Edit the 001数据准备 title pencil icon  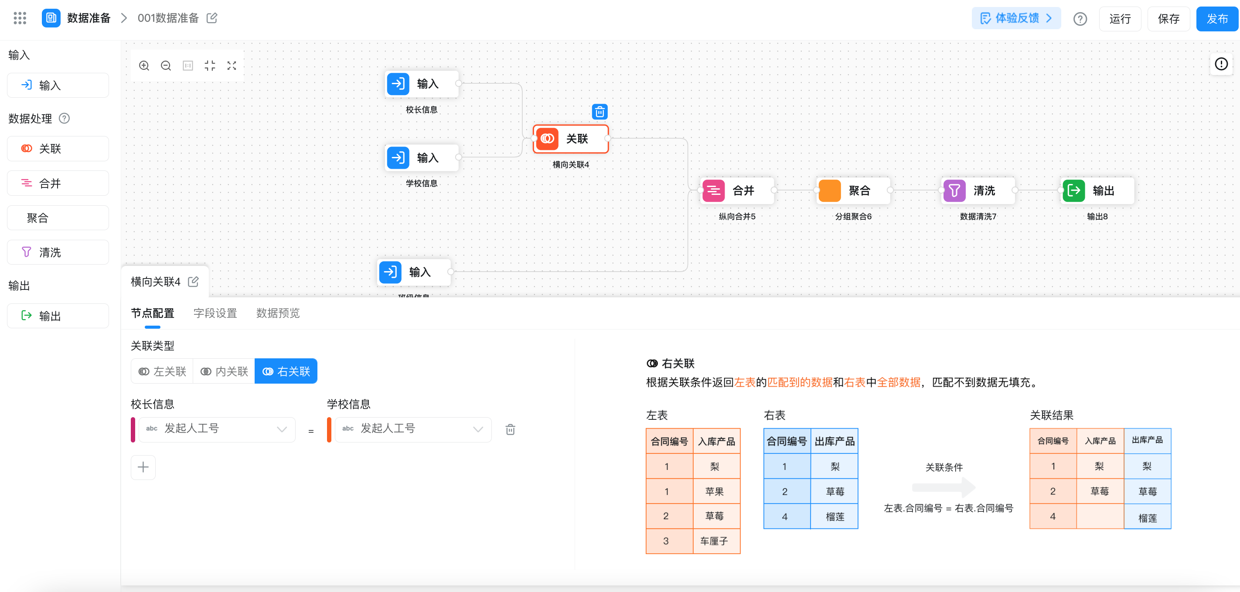(212, 18)
